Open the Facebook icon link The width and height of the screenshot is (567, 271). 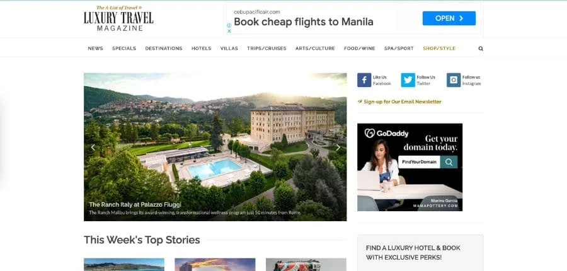364,80
